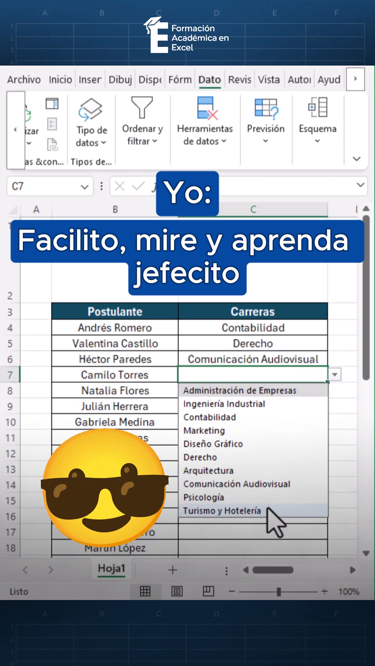Click the vertical scrollbar thumb
Screen dimensions: 375x666
(366, 298)
